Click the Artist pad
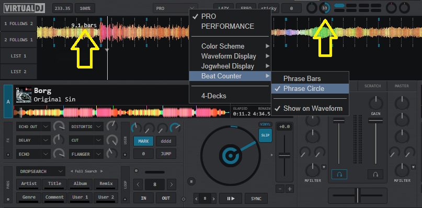Screen dimensions: 422x208 tap(29, 184)
